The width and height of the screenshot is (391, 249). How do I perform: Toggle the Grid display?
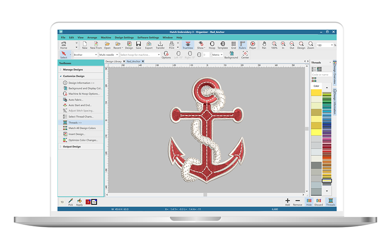click(x=233, y=45)
